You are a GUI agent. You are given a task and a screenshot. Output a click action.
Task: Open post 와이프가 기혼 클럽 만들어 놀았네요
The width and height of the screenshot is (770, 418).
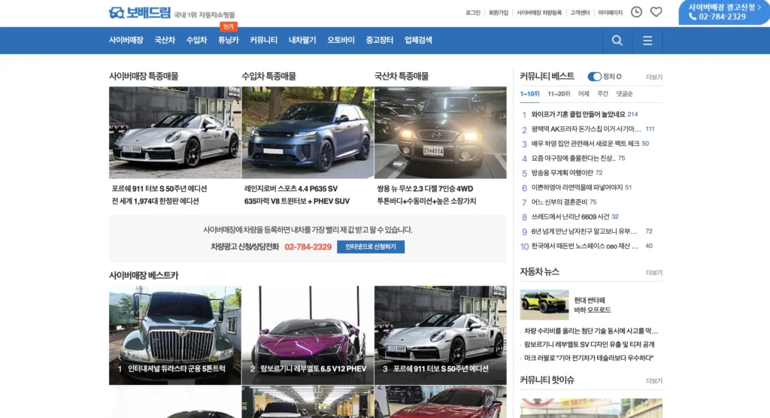578,114
